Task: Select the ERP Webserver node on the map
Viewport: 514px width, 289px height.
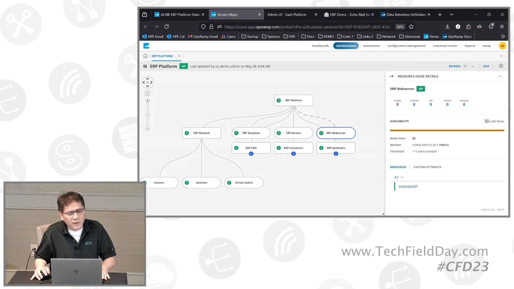Action: tap(336, 133)
